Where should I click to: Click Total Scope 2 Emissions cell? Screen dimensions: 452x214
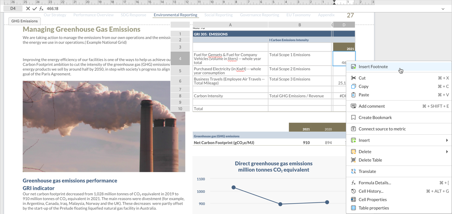tap(300, 71)
